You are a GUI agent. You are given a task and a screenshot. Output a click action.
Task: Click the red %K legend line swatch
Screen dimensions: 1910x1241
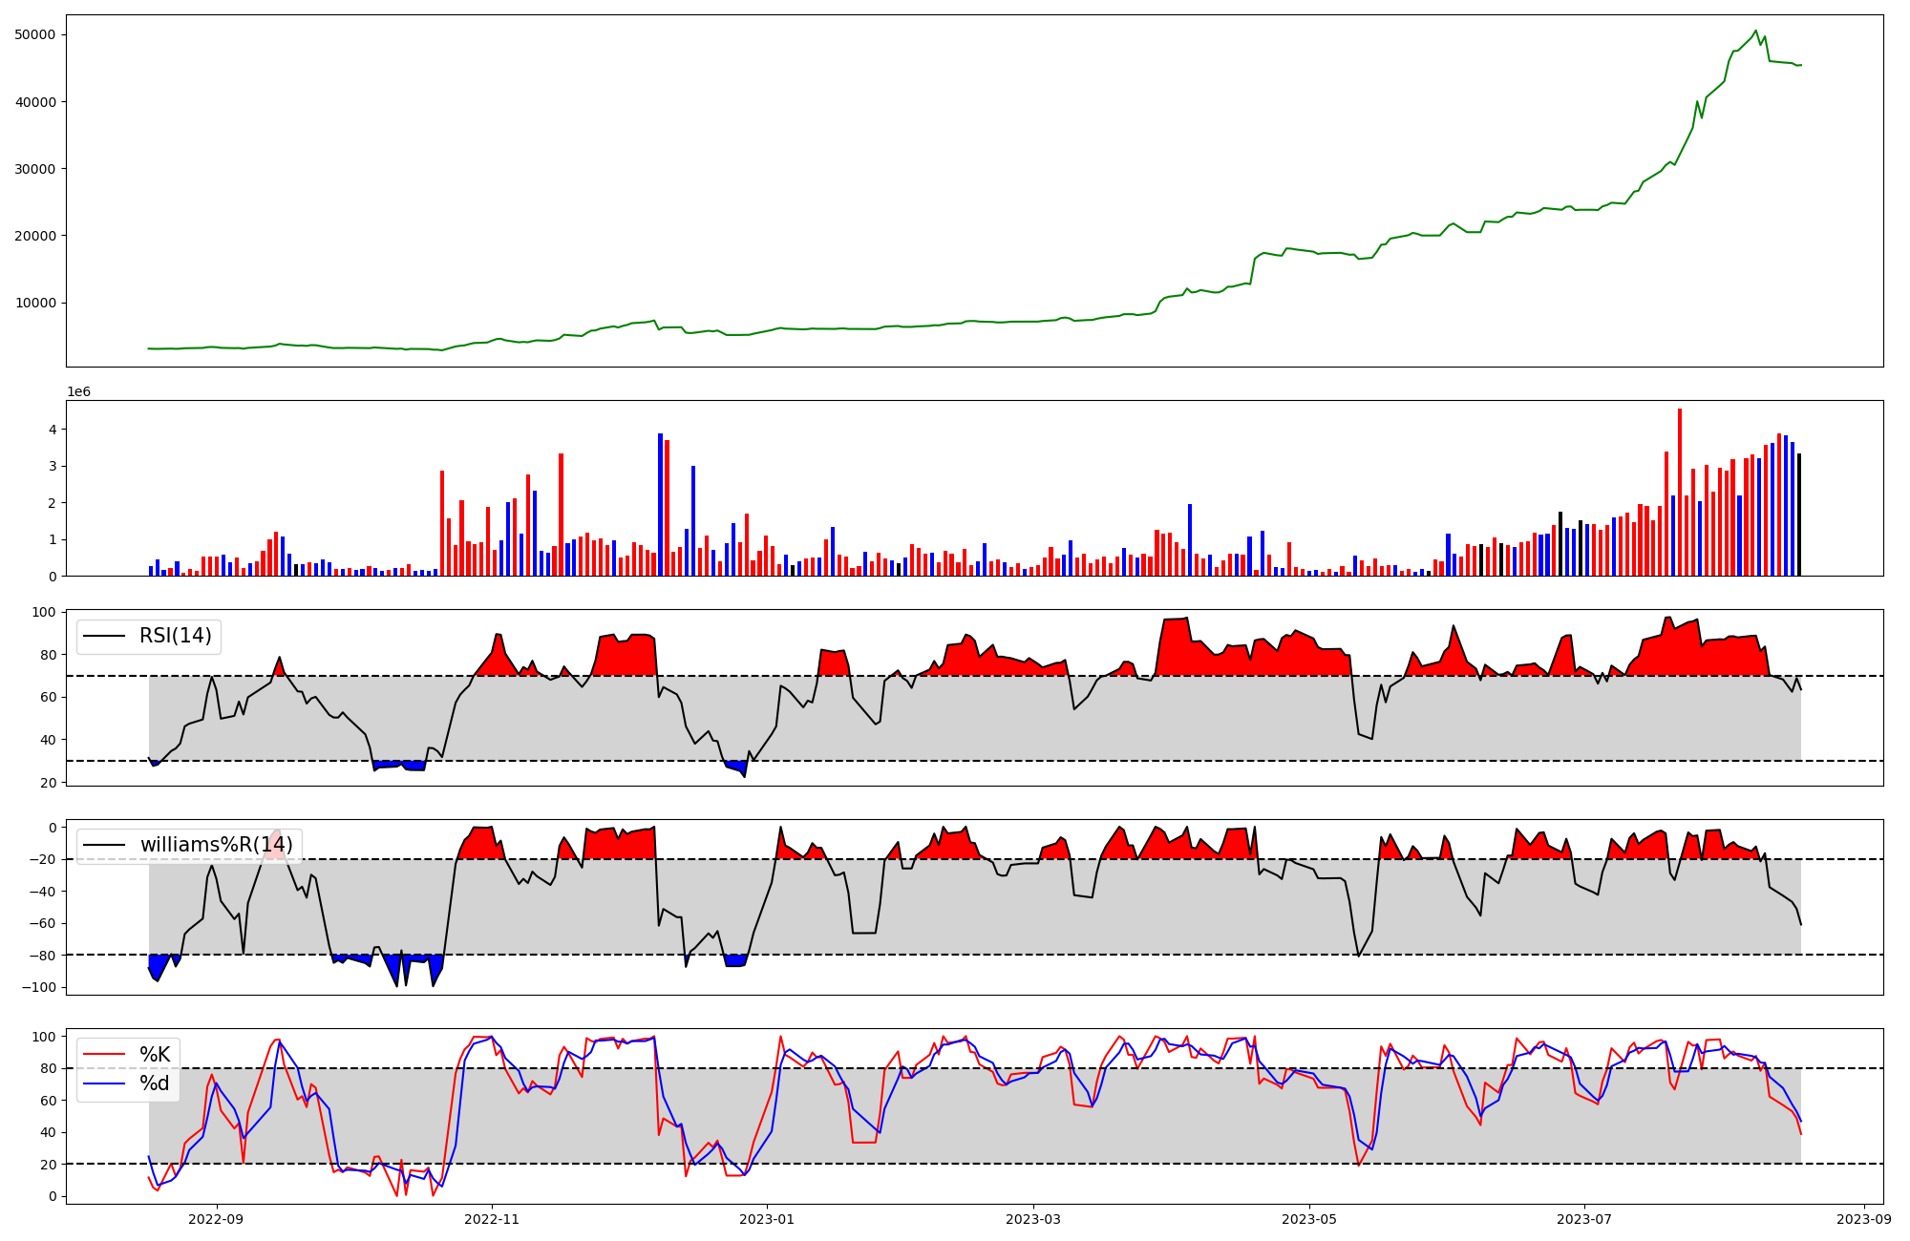(x=105, y=1055)
